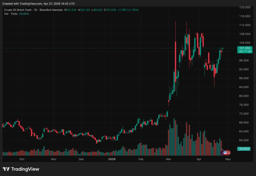Click the 33.45K volume value in legend

(x=24, y=14)
